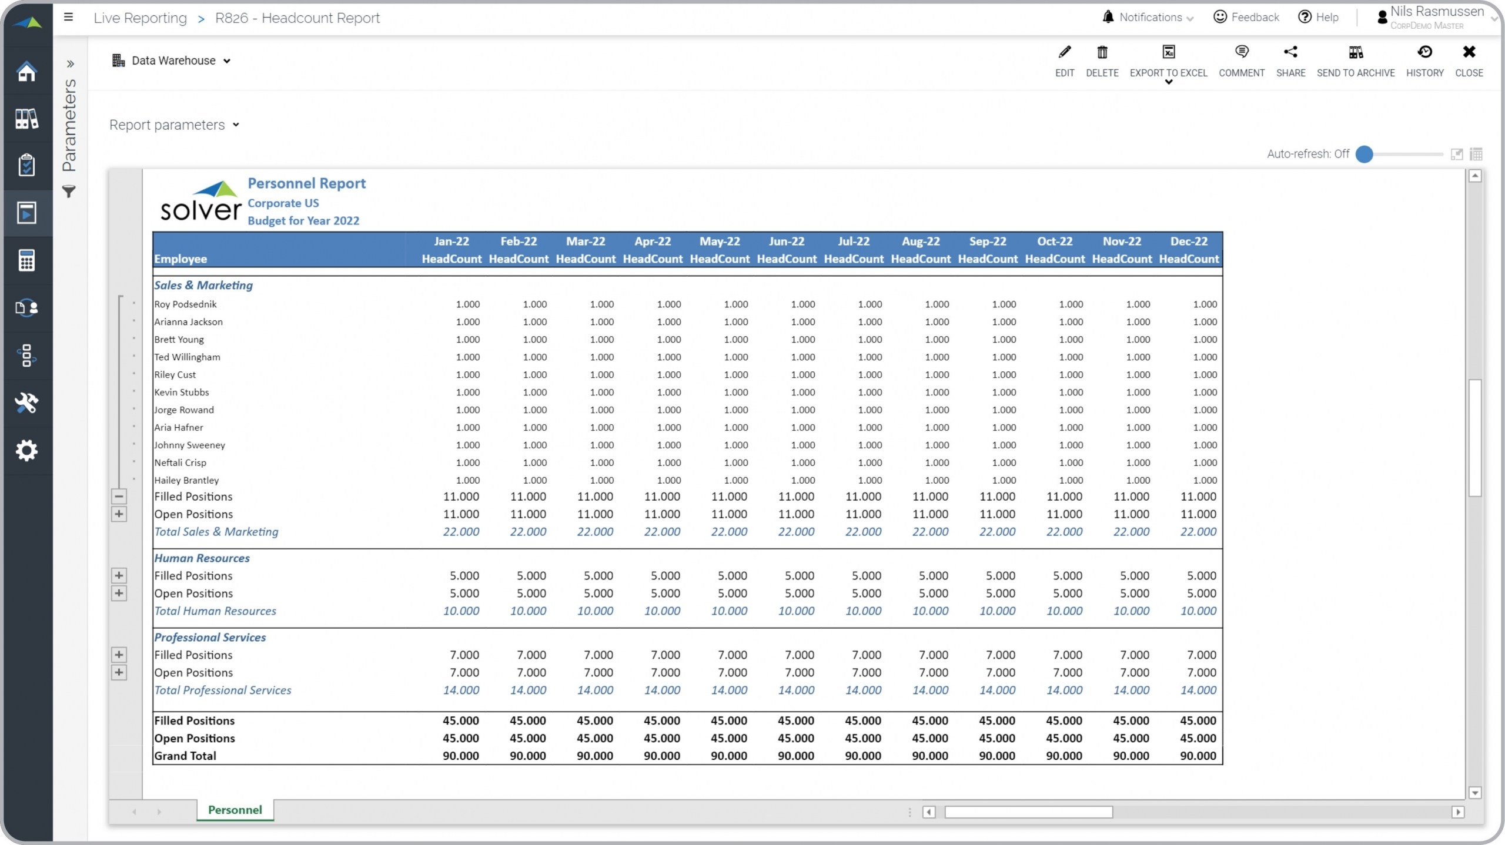Open the hamburger menu
This screenshot has height=845, width=1505.
pyautogui.click(x=69, y=17)
